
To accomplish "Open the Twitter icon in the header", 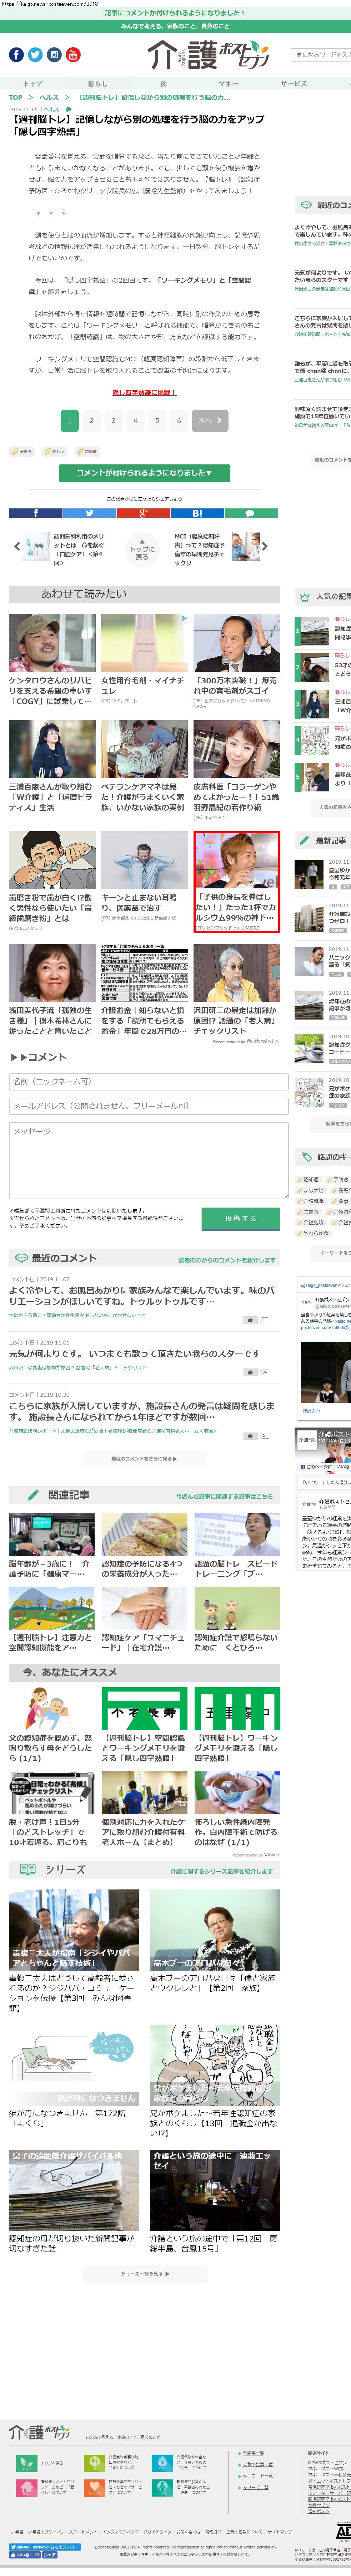I will click(35, 55).
